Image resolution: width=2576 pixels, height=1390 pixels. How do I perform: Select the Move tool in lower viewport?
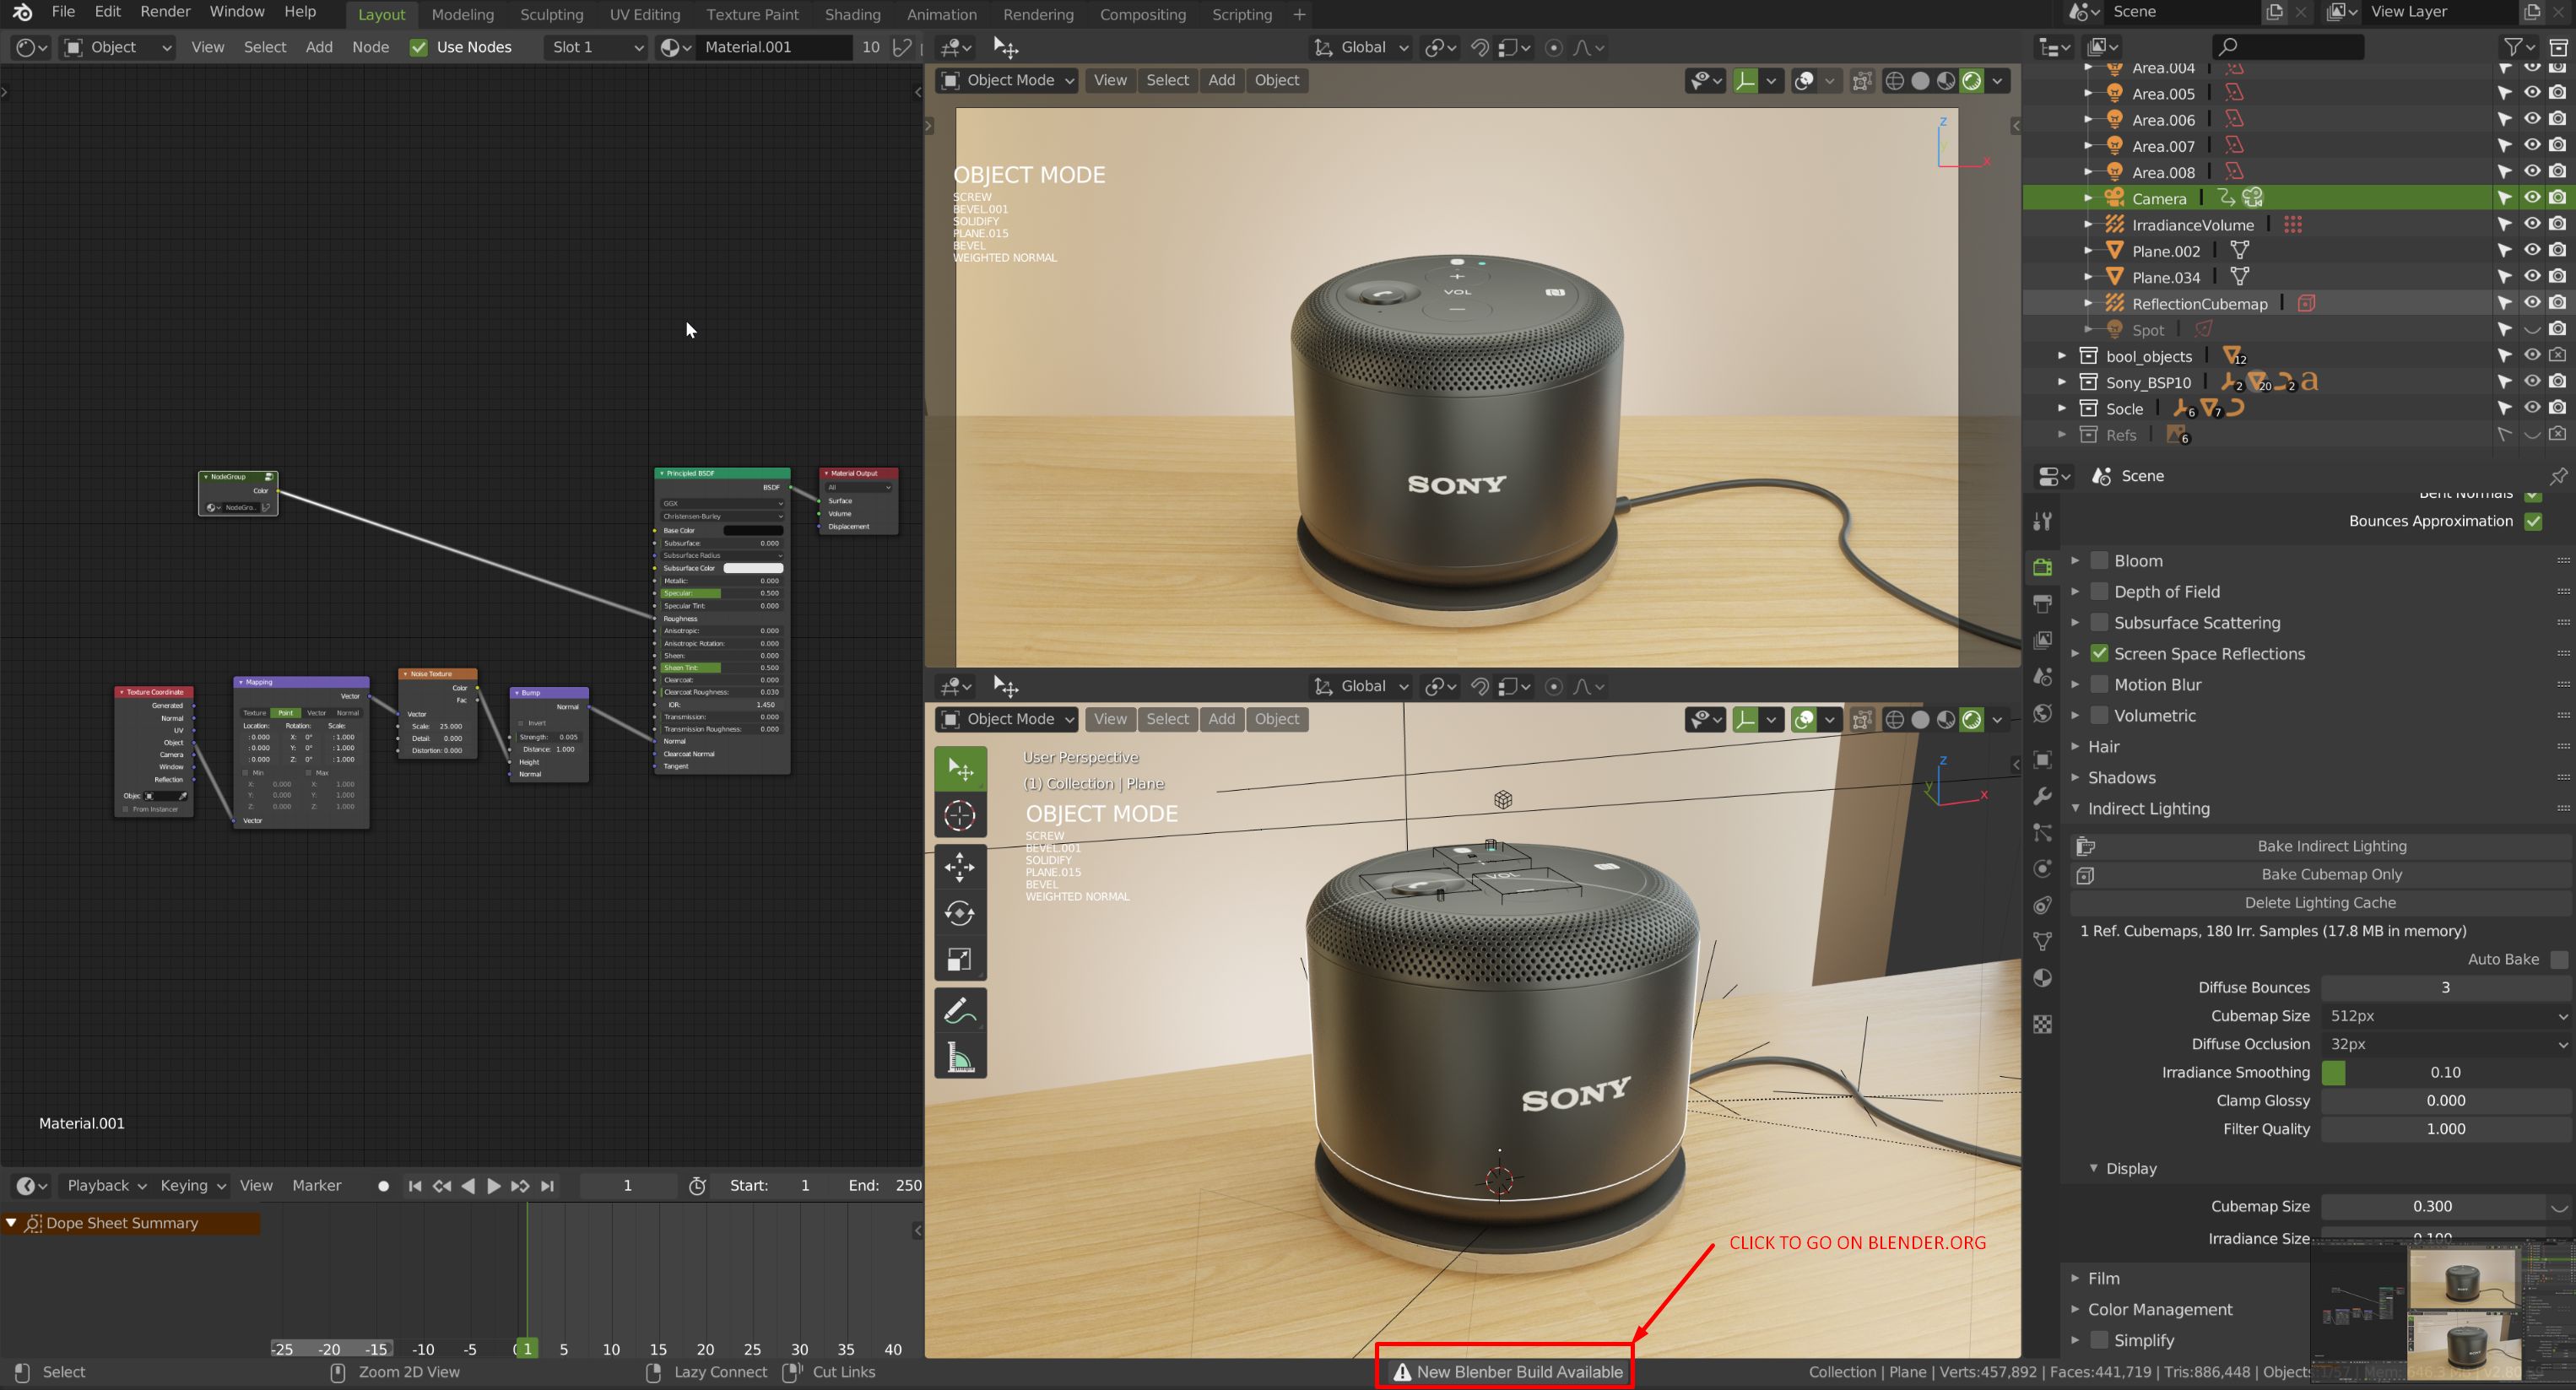960,866
